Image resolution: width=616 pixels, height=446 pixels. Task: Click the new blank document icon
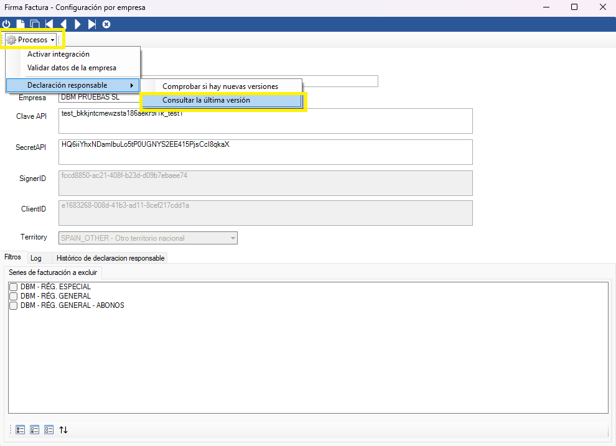[21, 24]
